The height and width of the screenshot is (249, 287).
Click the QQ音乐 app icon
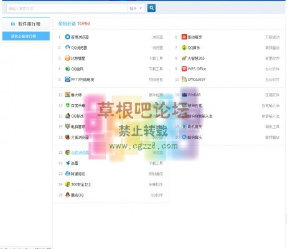click(184, 47)
